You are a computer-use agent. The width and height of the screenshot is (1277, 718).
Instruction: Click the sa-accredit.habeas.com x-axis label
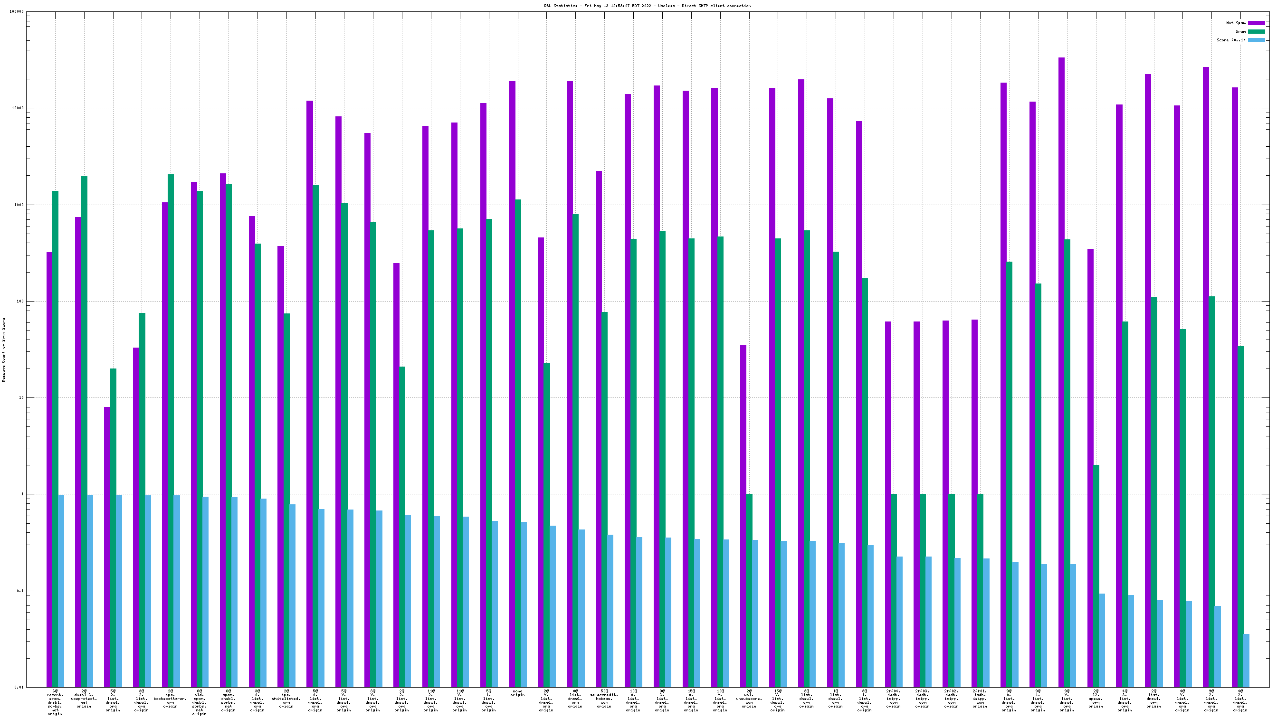point(604,699)
